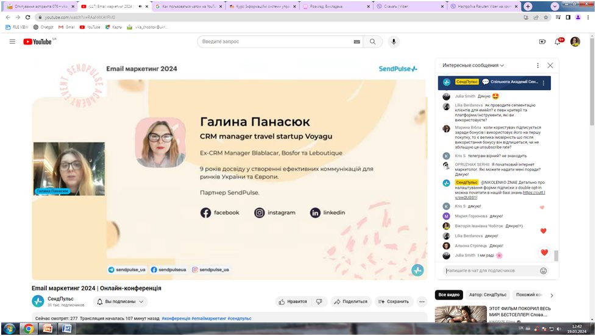The height and width of the screenshot is (336, 596).
Task: Click the Поделиться share button
Action: pos(350,301)
